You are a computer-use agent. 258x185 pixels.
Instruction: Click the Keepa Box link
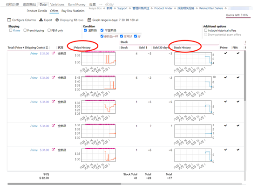[95, 8]
